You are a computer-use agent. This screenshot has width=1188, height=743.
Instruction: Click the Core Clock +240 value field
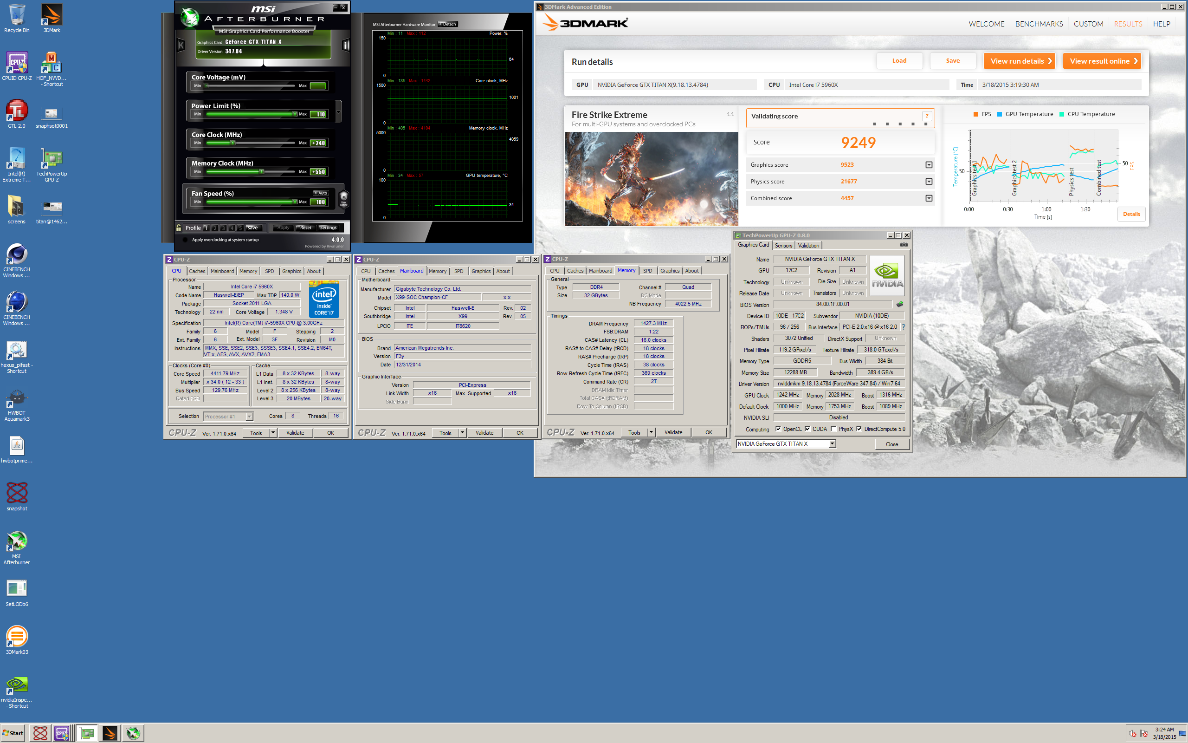point(318,143)
